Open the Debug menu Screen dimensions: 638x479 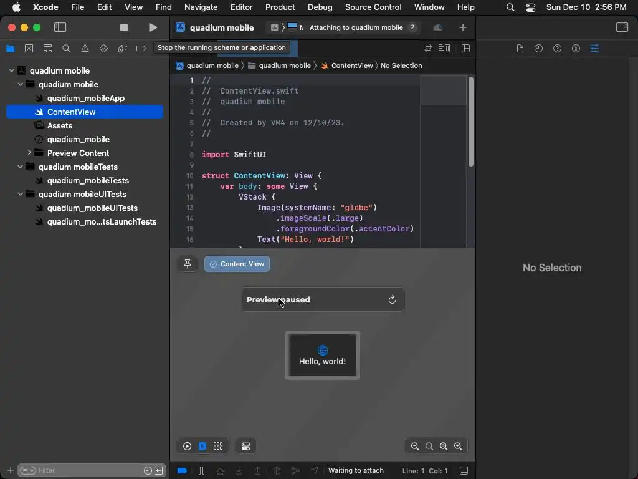(x=320, y=7)
